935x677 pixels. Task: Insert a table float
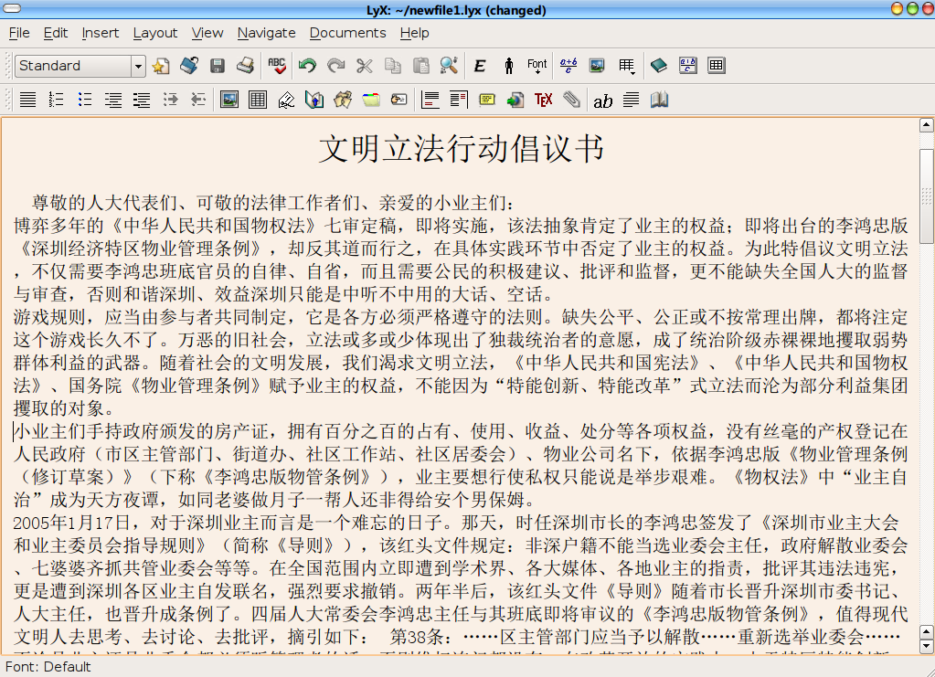click(x=258, y=100)
